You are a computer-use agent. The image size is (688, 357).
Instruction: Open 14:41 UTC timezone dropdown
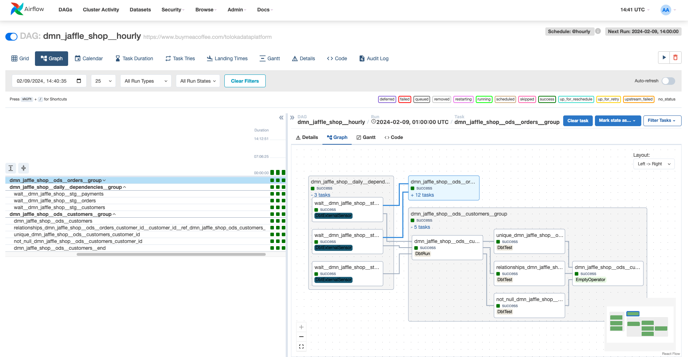[635, 10]
